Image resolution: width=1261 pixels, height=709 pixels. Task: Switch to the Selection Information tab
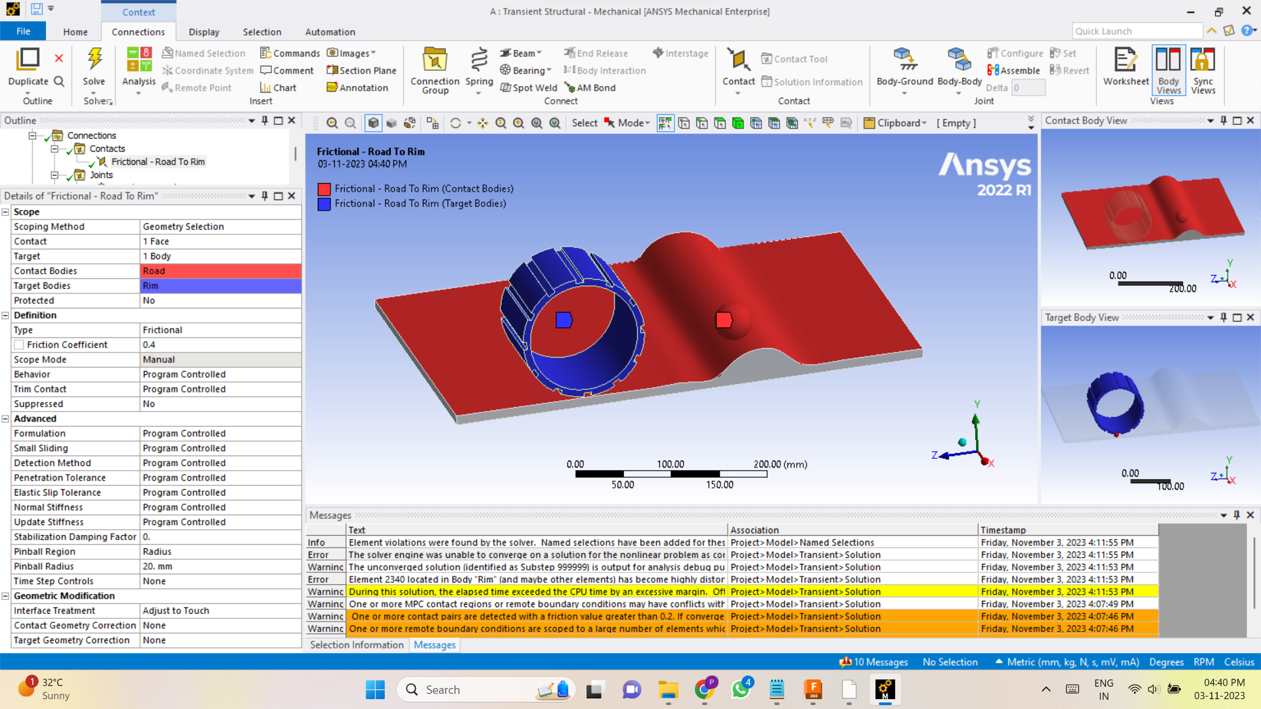coord(357,645)
